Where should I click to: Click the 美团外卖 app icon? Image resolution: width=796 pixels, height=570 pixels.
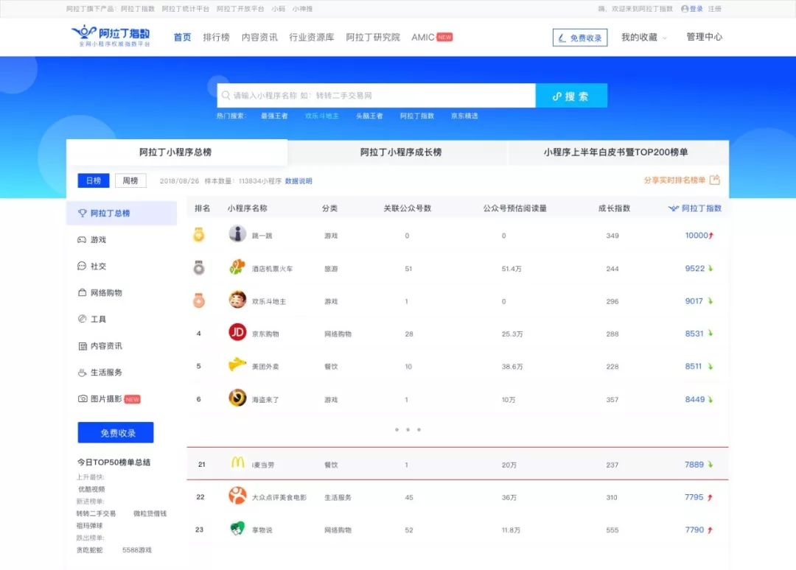tap(237, 365)
